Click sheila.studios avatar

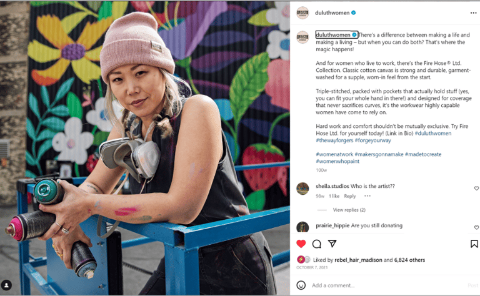[302, 189]
